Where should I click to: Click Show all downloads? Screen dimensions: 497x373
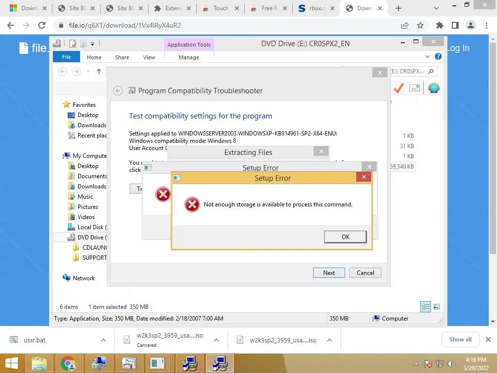[460, 339]
